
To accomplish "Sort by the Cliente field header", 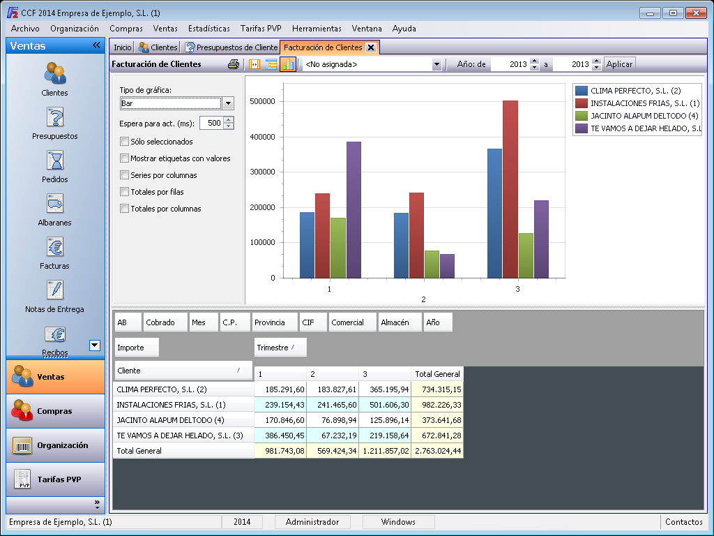I will pyautogui.click(x=183, y=371).
